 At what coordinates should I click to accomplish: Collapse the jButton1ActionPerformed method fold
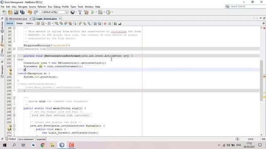click(14, 56)
